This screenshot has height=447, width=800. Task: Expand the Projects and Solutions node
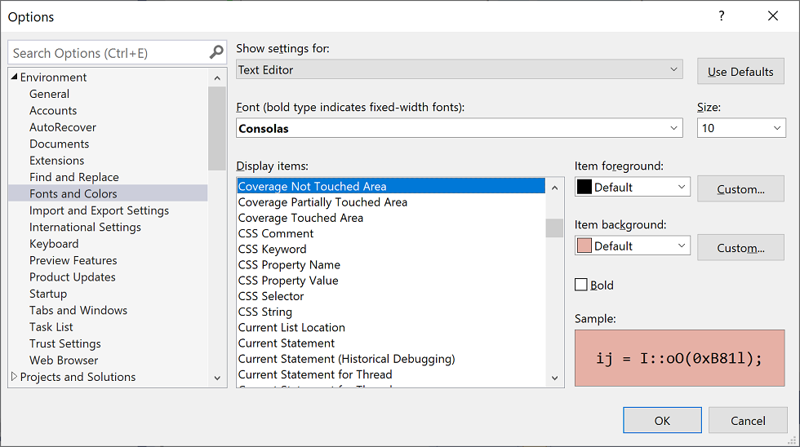[15, 376]
